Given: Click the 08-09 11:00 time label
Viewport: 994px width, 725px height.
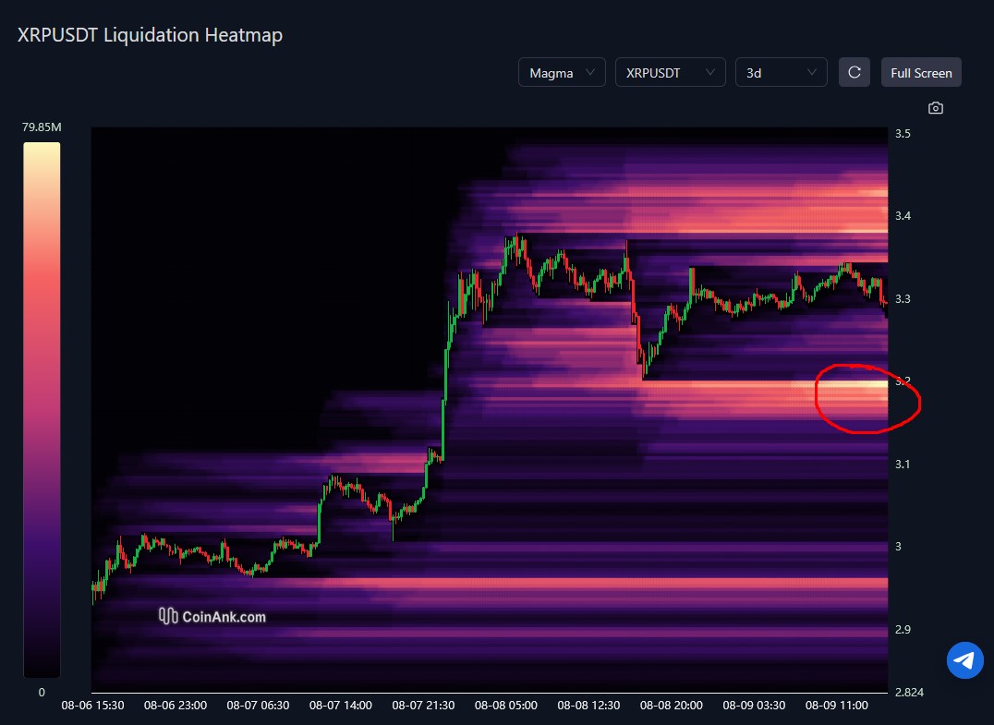Looking at the screenshot, I should [x=837, y=705].
